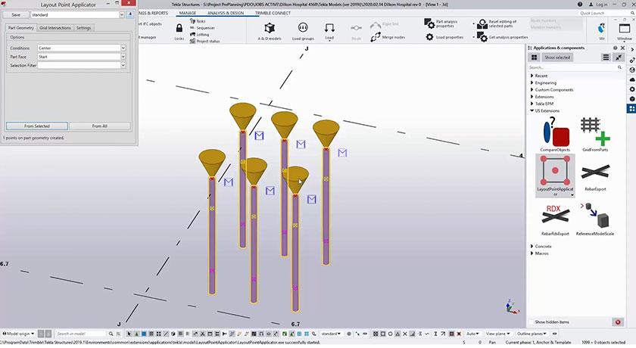Open the Part Face dropdown
Viewport: 636px width, 348px height.
[x=81, y=57]
